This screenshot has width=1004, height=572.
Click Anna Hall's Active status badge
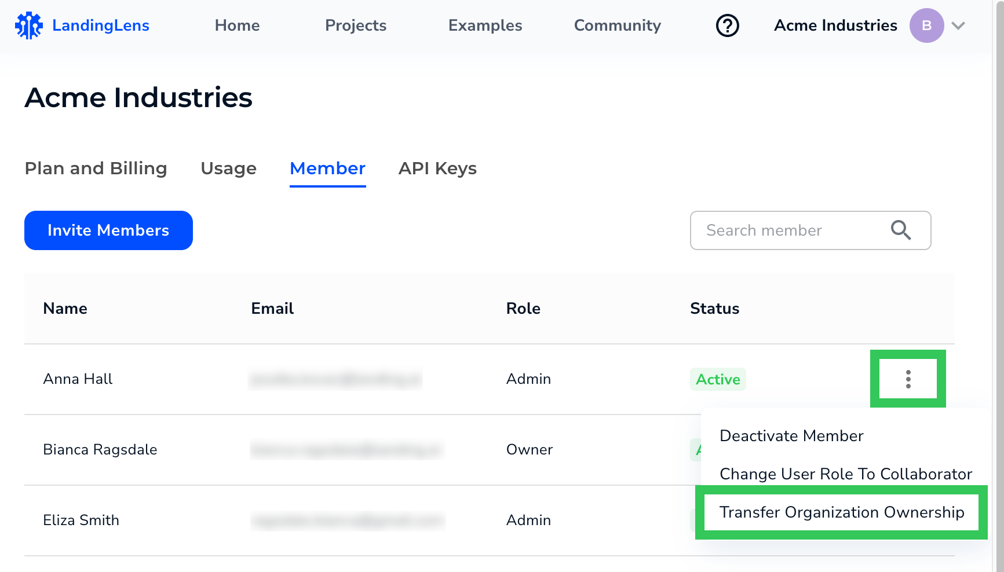718,379
